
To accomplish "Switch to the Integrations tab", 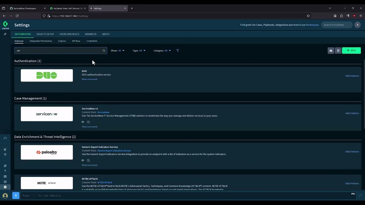I will pyautogui.click(x=23, y=34).
